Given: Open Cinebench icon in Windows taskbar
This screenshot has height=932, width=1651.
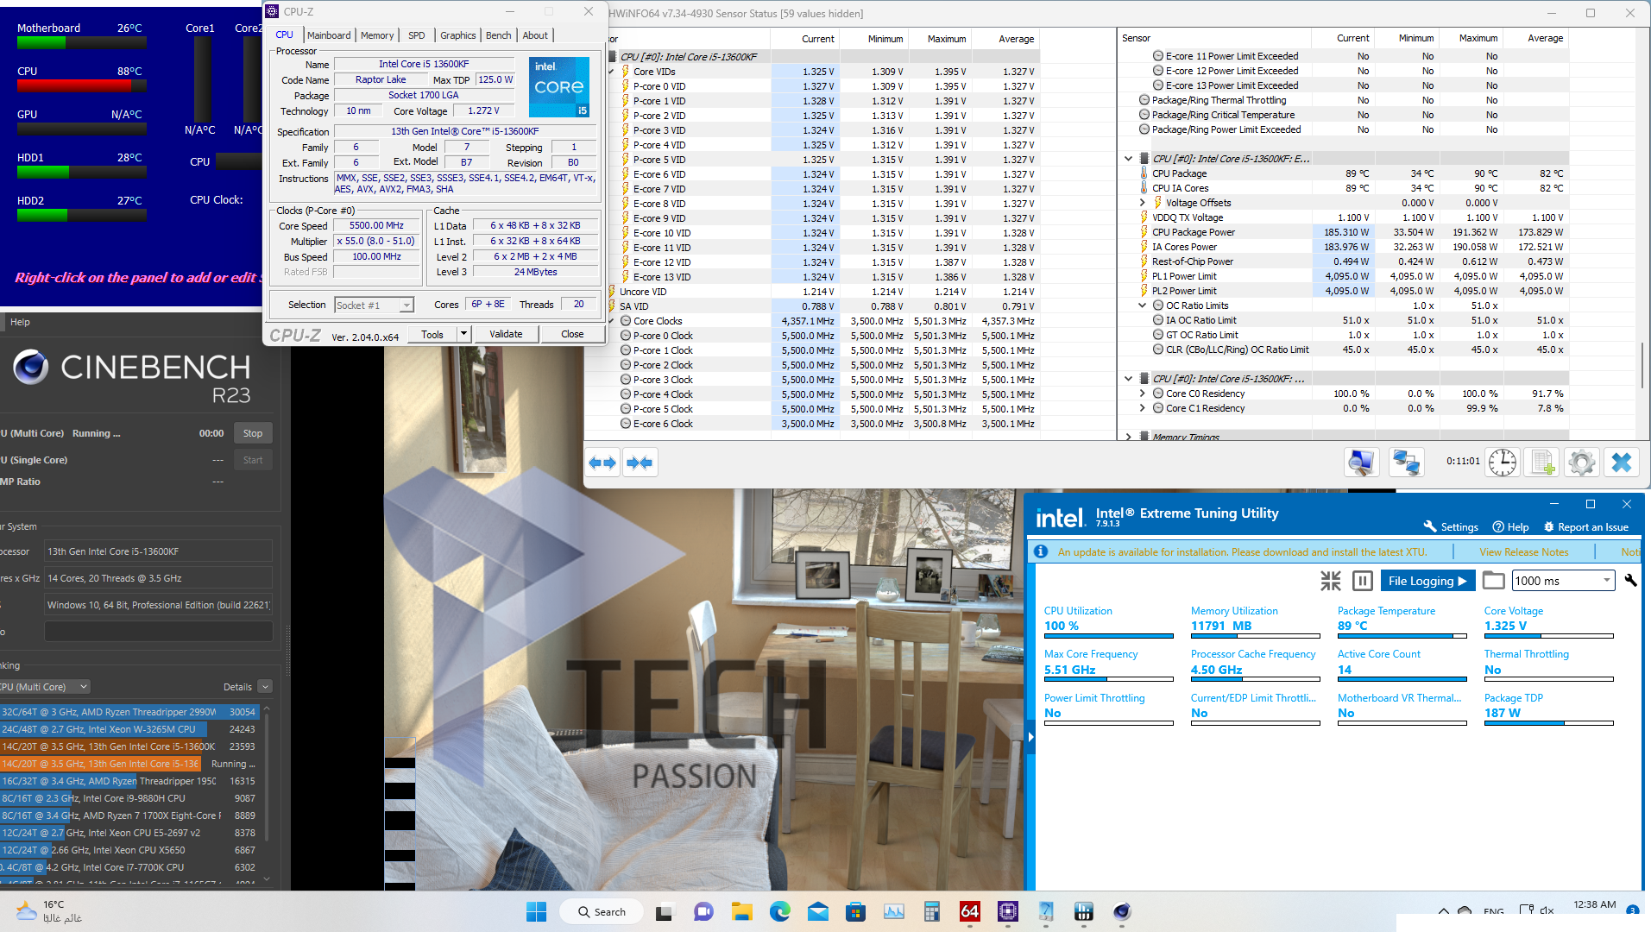Looking at the screenshot, I should (x=1121, y=911).
